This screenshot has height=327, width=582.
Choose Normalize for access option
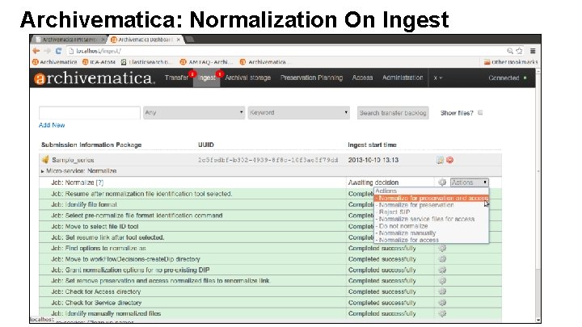coord(432,241)
